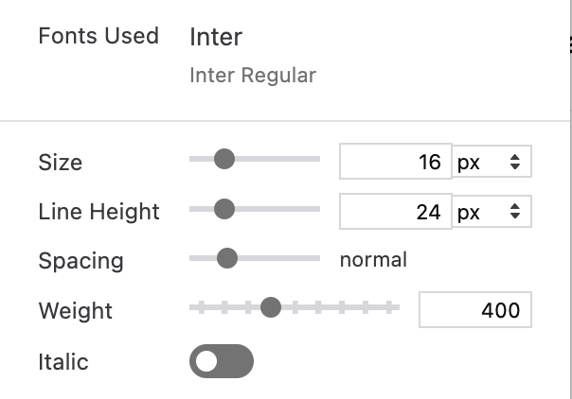Click the right end of Spacing slider track
This screenshot has width=572, height=399.
(316, 258)
